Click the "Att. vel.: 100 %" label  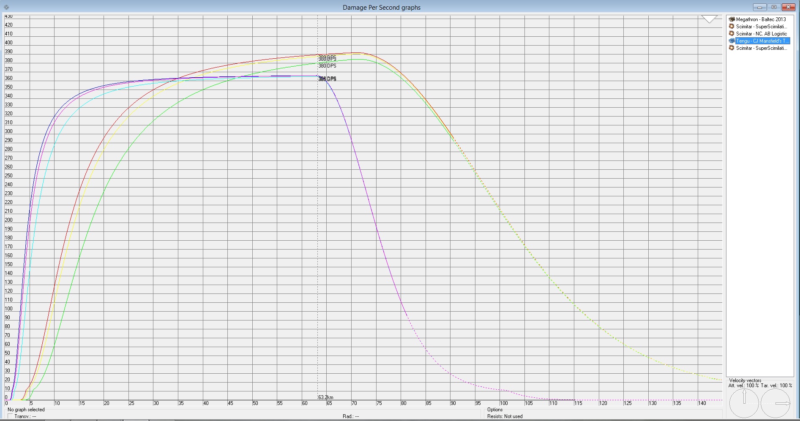(x=743, y=386)
